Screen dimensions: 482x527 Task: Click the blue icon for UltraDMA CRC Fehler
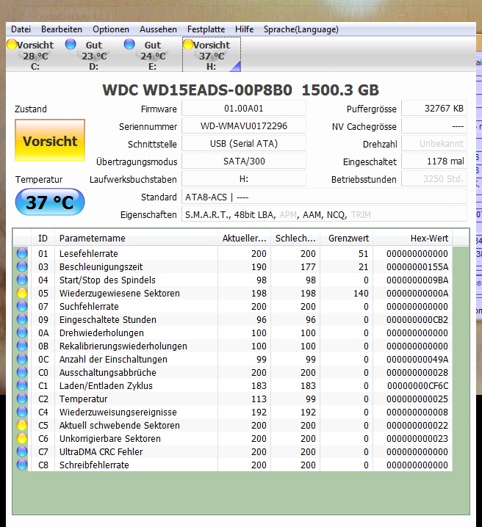point(22,451)
